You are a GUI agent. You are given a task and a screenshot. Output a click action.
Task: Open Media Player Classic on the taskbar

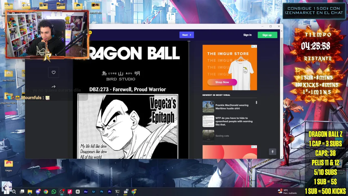[x=126, y=192]
